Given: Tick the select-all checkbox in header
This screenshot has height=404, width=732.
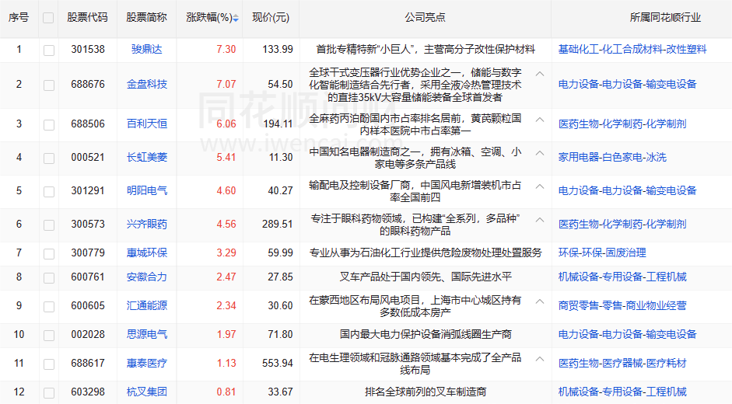Looking at the screenshot, I should pyautogui.click(x=48, y=18).
